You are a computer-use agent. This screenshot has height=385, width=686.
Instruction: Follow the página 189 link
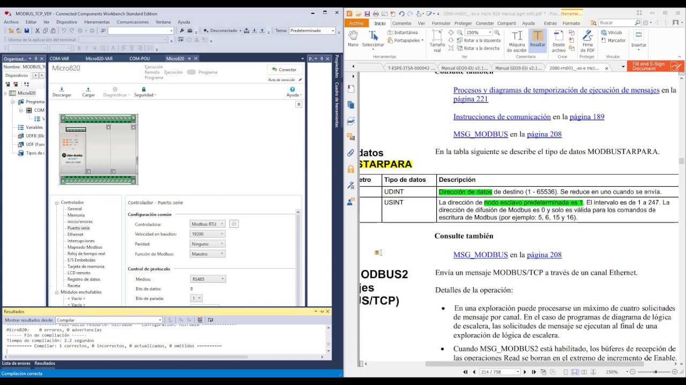(587, 117)
